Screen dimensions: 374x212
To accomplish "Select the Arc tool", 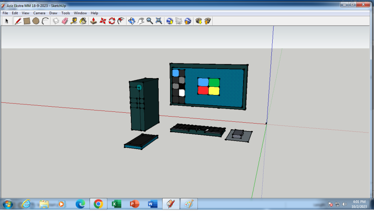I will click(45, 21).
